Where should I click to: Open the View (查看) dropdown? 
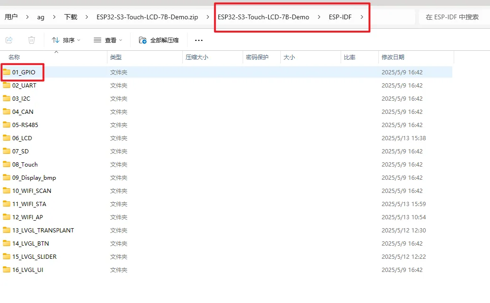pyautogui.click(x=108, y=40)
